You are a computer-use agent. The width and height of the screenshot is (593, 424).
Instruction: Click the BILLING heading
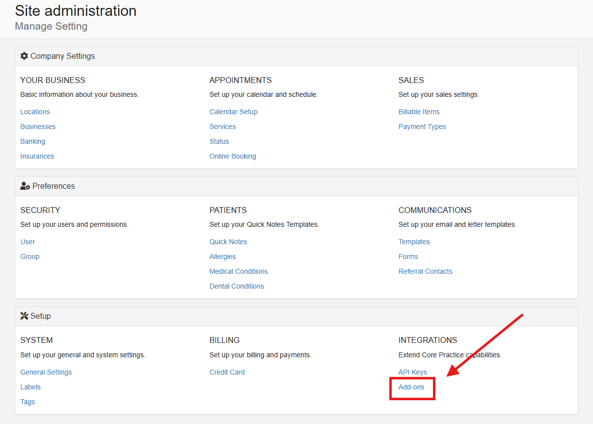(x=224, y=340)
